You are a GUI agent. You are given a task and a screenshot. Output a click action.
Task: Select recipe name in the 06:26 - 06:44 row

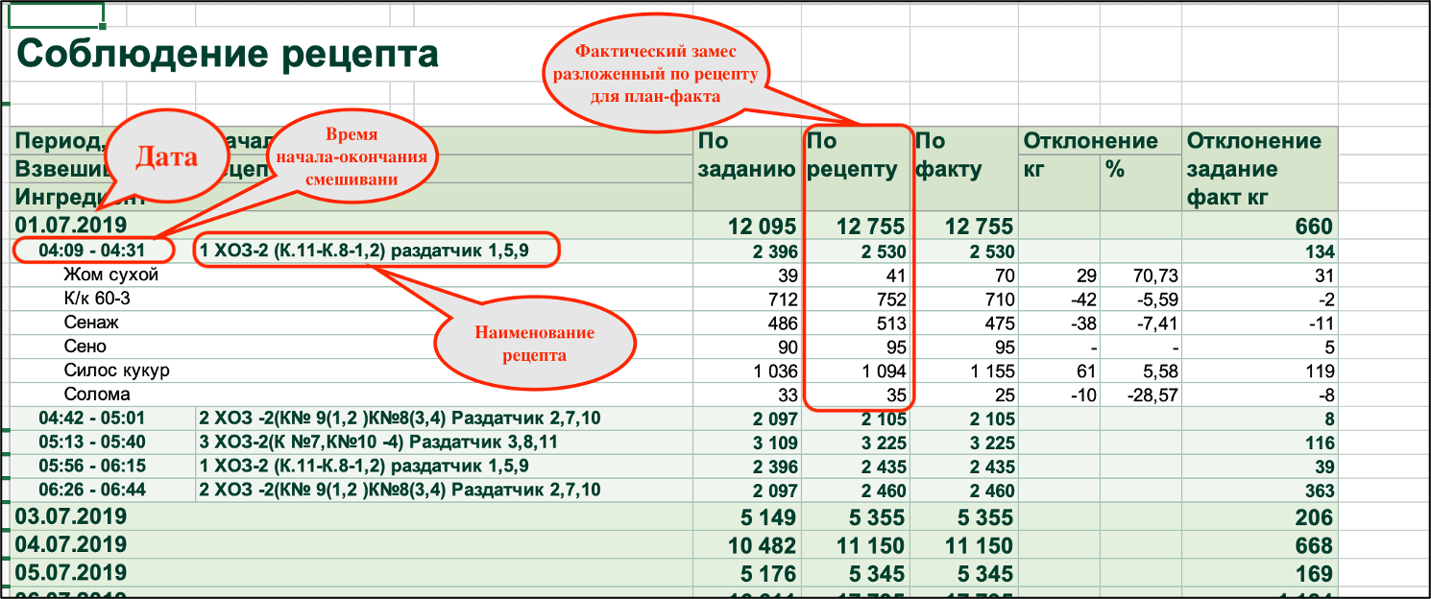[x=400, y=491]
